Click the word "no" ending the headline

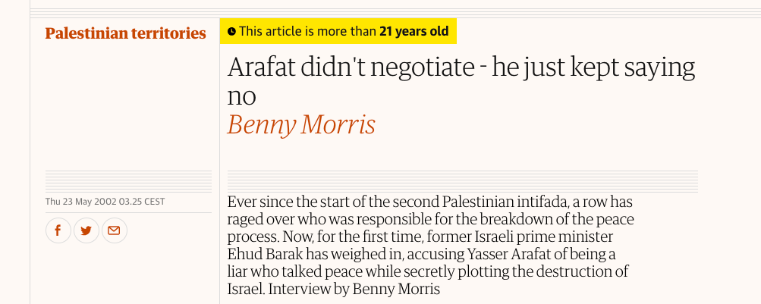coord(242,96)
